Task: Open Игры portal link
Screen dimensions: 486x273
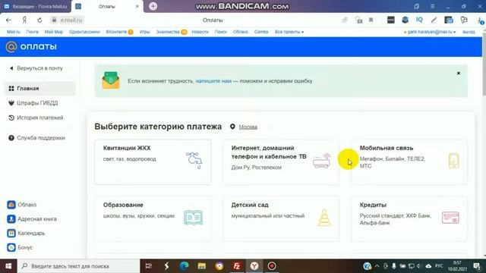Action: [x=144, y=32]
